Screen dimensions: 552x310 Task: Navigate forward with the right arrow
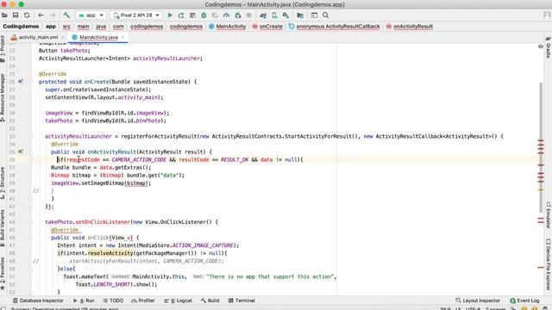(53, 15)
